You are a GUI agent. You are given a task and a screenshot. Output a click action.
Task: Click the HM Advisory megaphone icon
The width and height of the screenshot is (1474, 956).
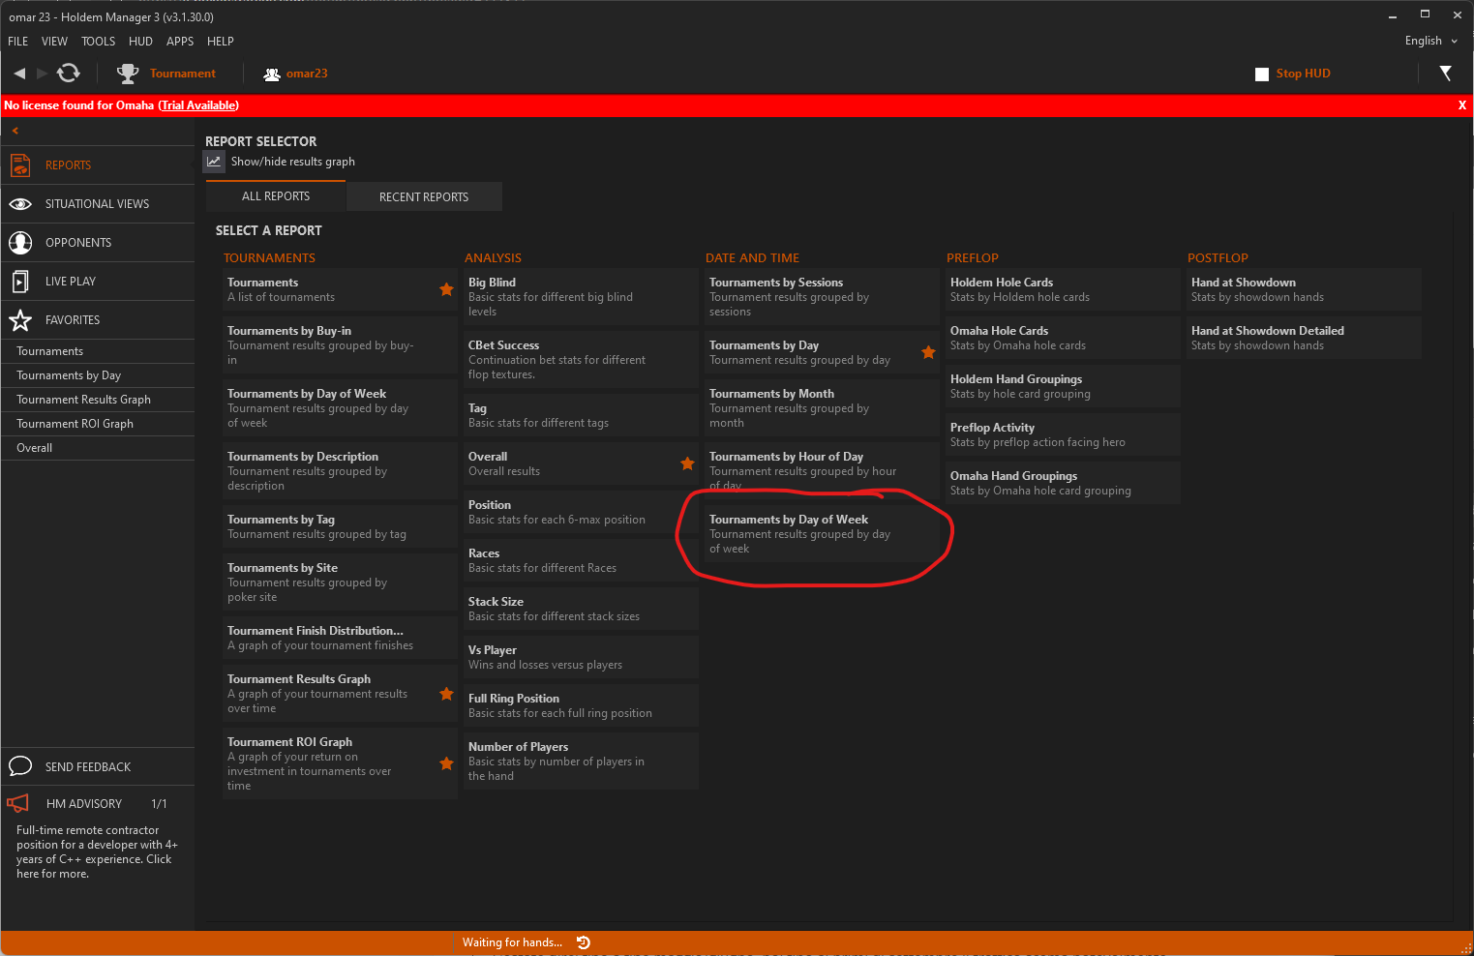[18, 803]
